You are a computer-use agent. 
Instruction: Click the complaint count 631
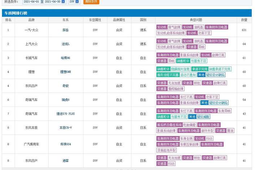coord(244,30)
